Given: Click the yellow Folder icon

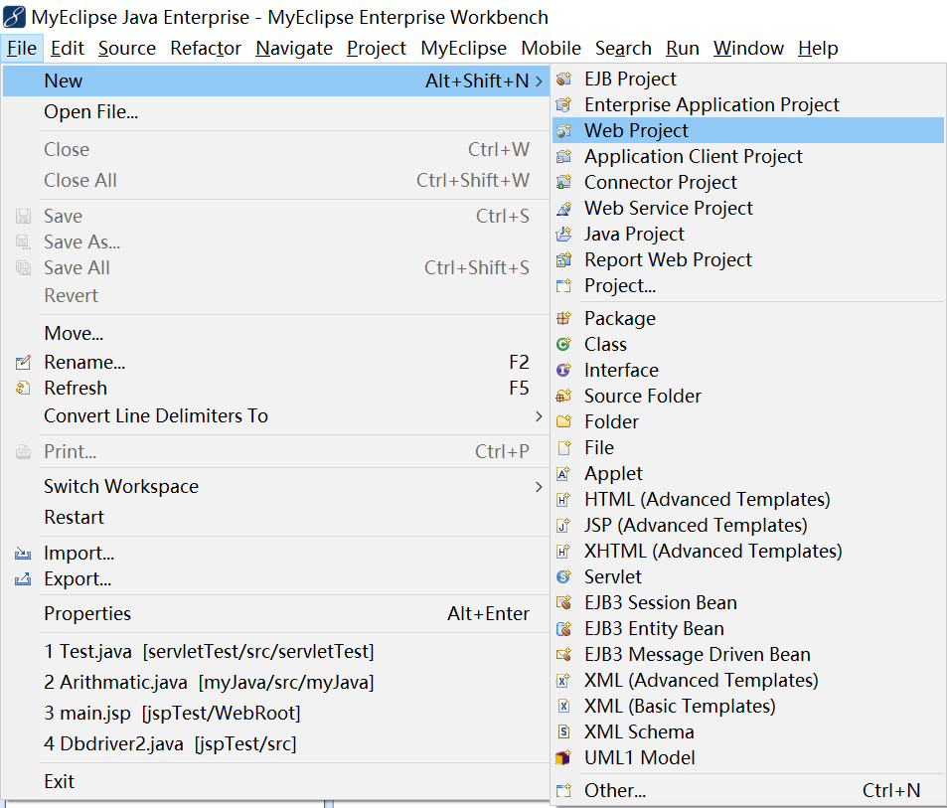Looking at the screenshot, I should 563,421.
